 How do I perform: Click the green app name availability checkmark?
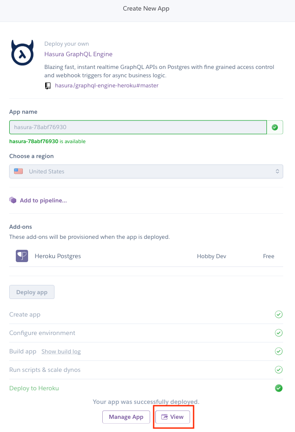click(x=275, y=127)
